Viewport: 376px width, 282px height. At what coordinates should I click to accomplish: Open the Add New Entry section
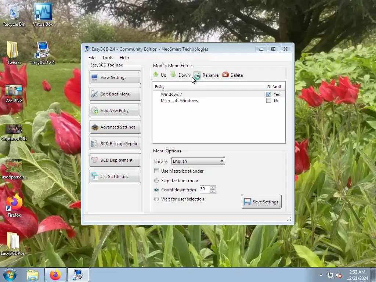(x=115, y=110)
